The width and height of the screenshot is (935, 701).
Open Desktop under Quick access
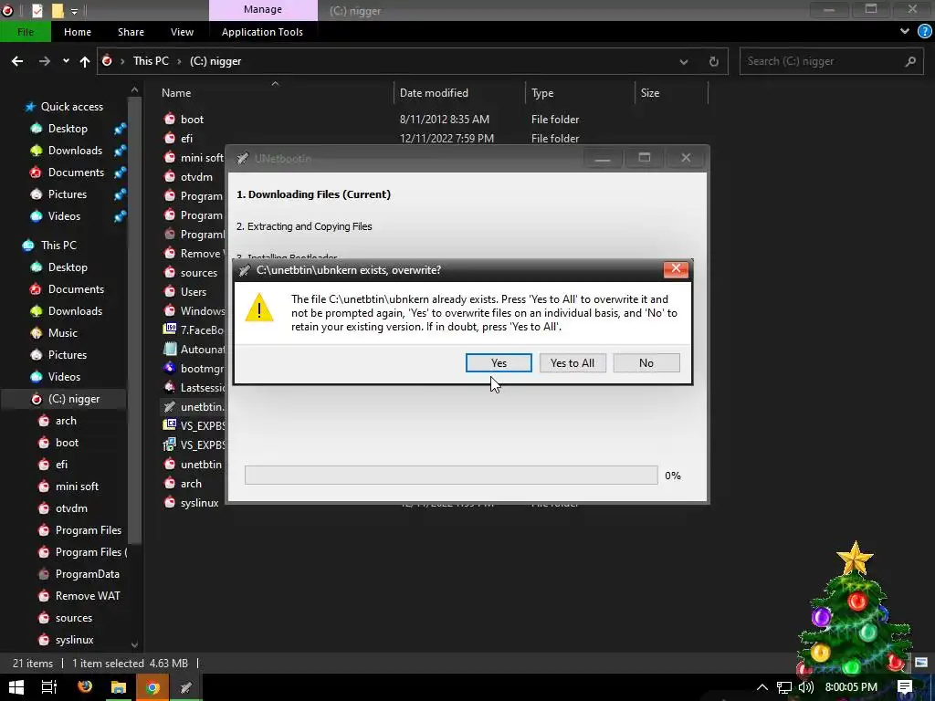click(x=68, y=128)
